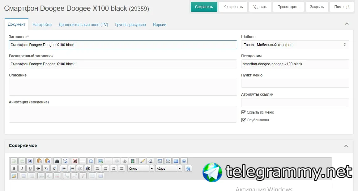Insert a numbered list
Image resolution: width=358 pixels, height=191 pixels.
pos(72,169)
